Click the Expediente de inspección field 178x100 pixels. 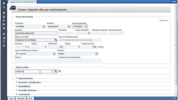pos(80,61)
